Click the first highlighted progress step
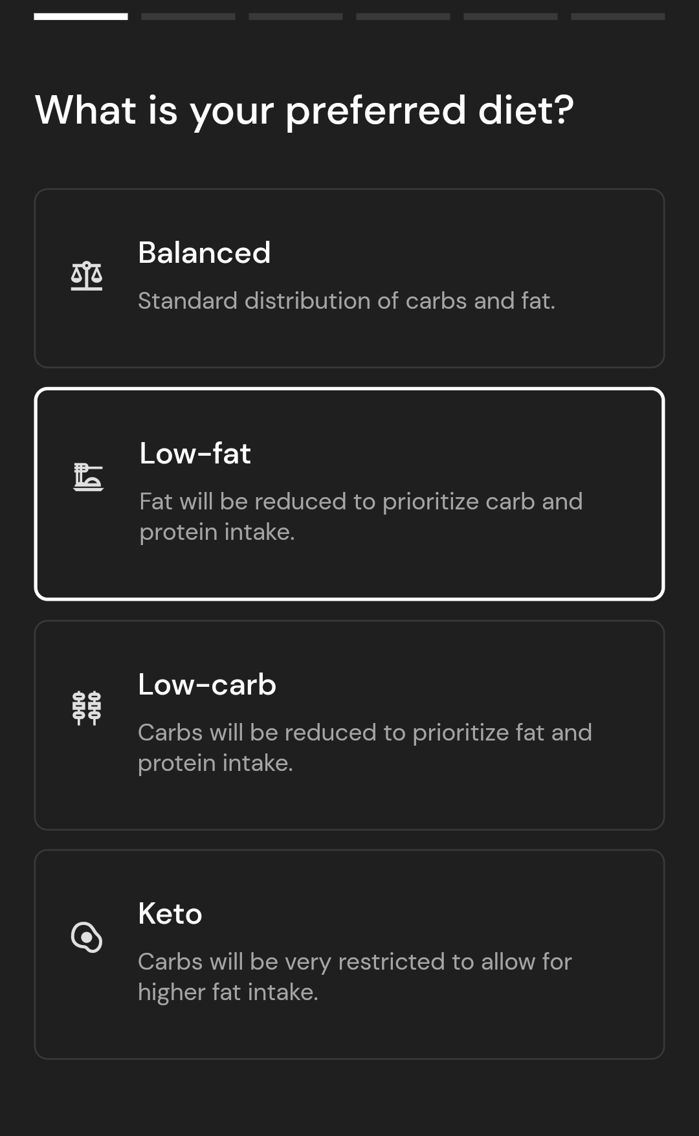Screen dimensions: 699x1136 [x=81, y=17]
